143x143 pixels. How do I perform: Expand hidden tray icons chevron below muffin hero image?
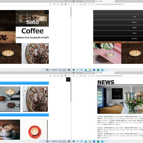point(50,70)
